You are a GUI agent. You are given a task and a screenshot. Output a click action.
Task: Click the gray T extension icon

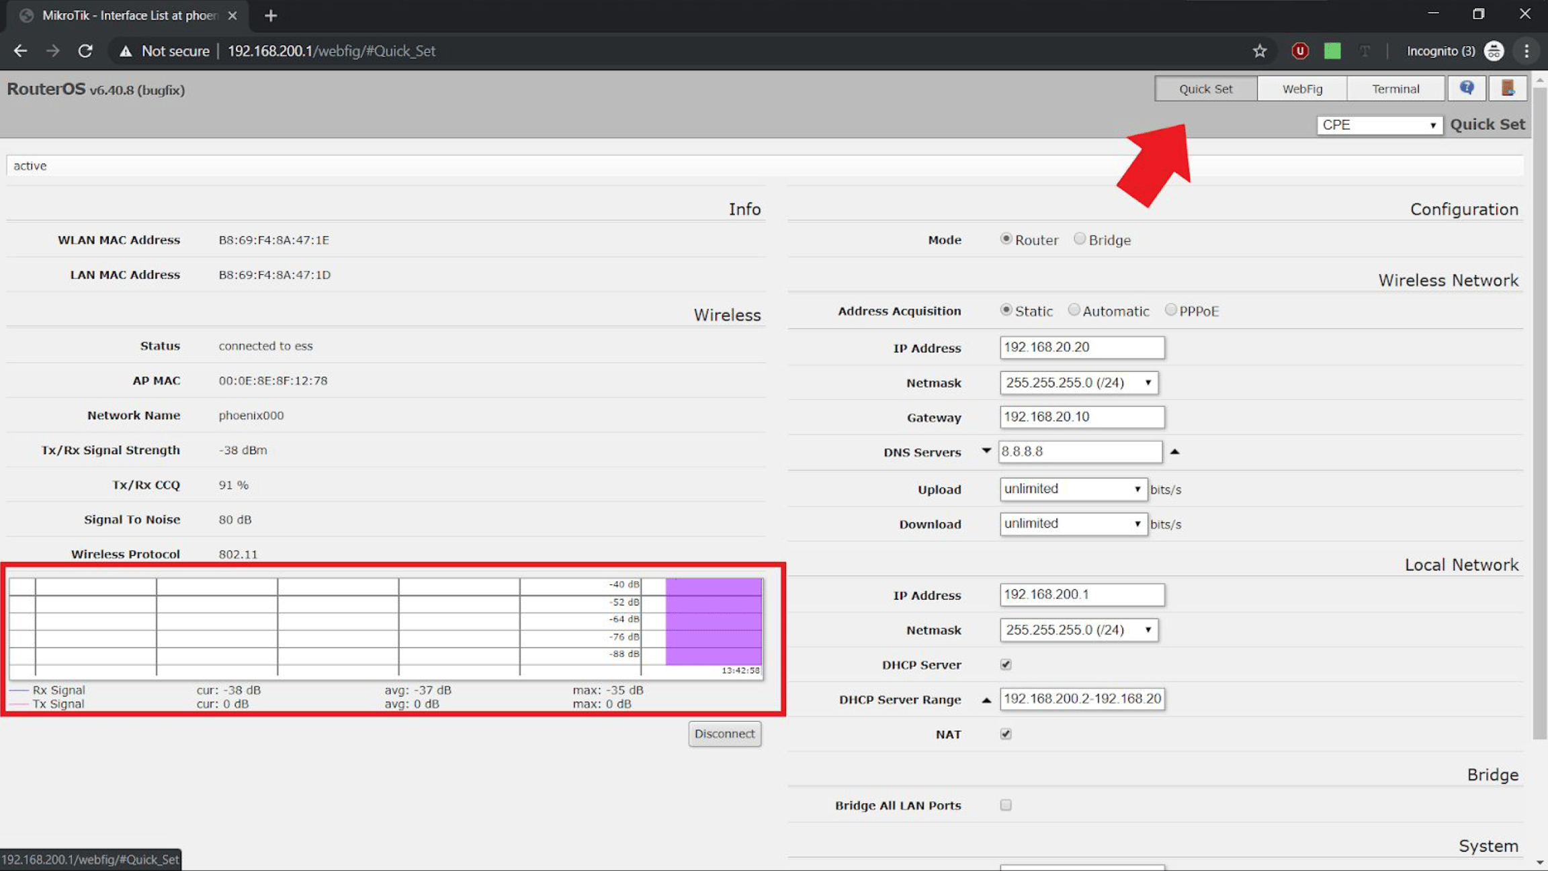(1365, 51)
